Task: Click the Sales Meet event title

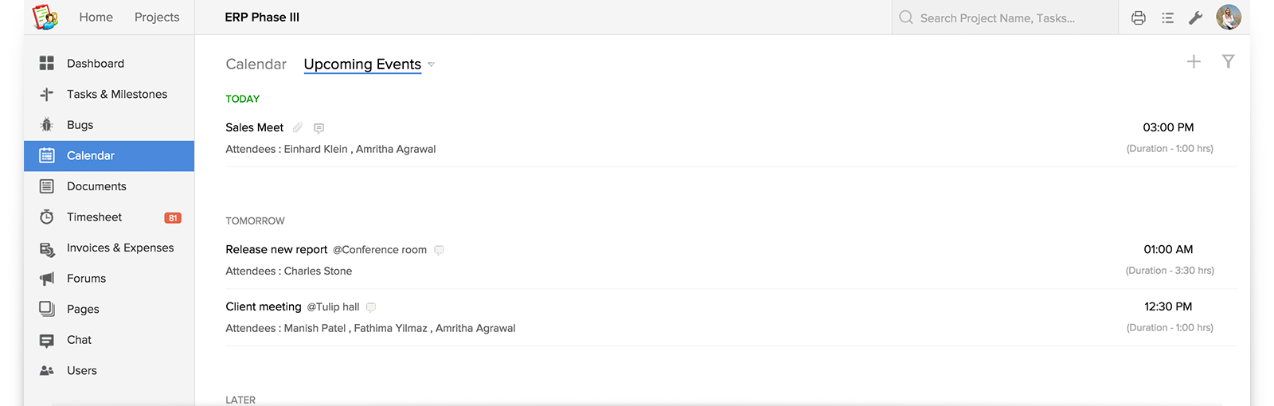Action: click(x=254, y=127)
